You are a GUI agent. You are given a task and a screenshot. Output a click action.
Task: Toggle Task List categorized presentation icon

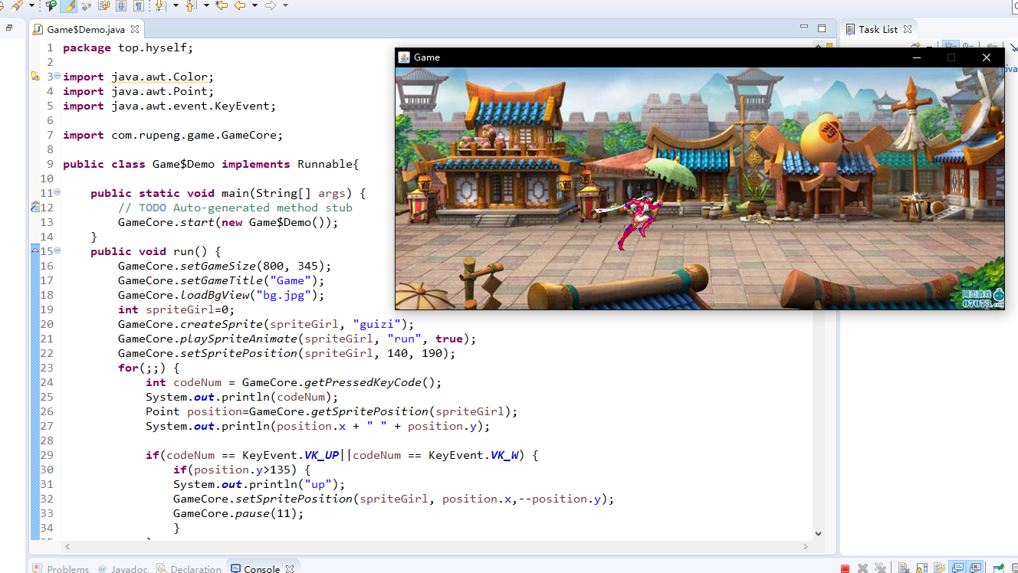[x=951, y=44]
